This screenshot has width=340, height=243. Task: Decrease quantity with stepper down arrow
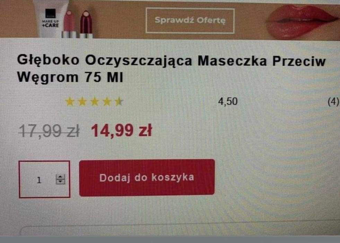(x=60, y=181)
